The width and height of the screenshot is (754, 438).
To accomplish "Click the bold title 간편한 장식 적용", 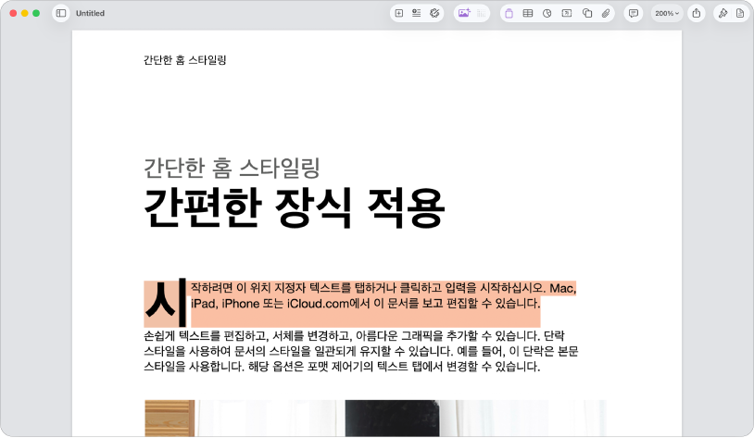I will click(x=294, y=207).
